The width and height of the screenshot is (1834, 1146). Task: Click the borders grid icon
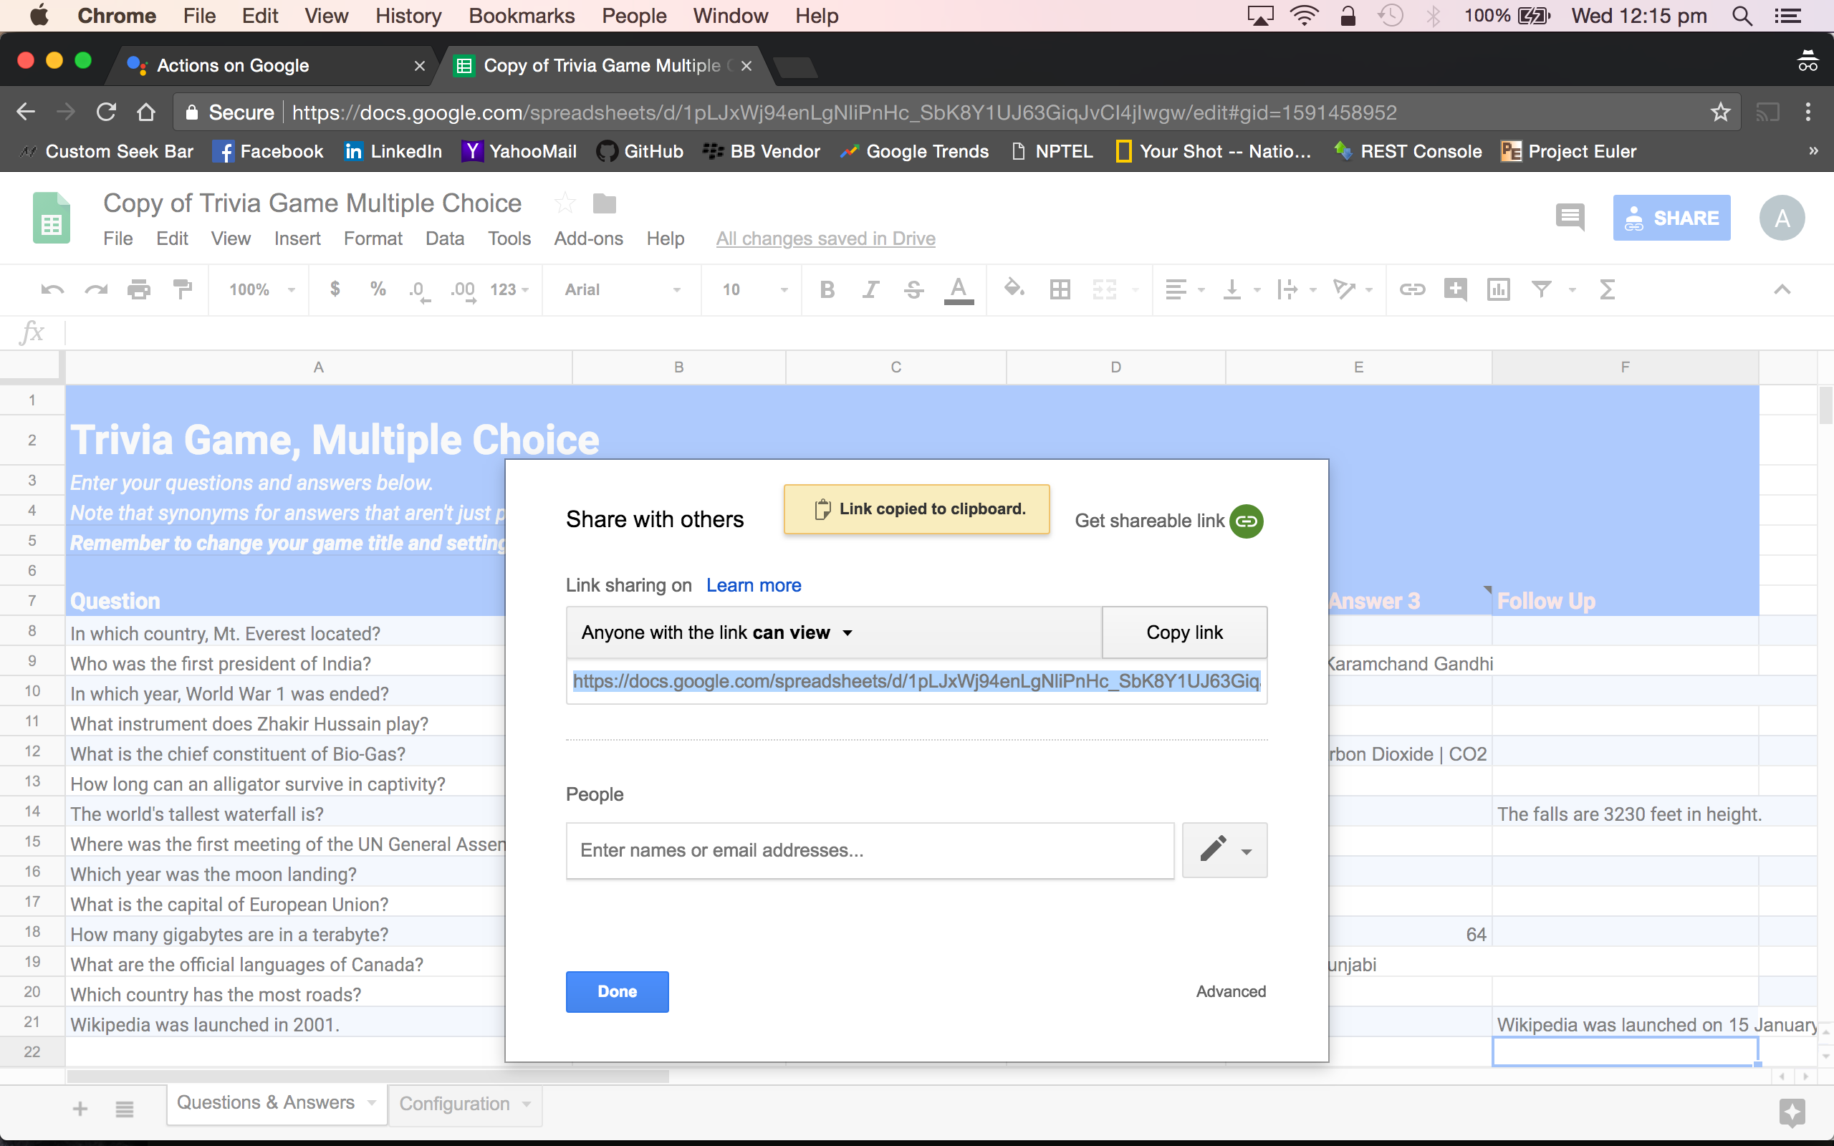pyautogui.click(x=1060, y=289)
